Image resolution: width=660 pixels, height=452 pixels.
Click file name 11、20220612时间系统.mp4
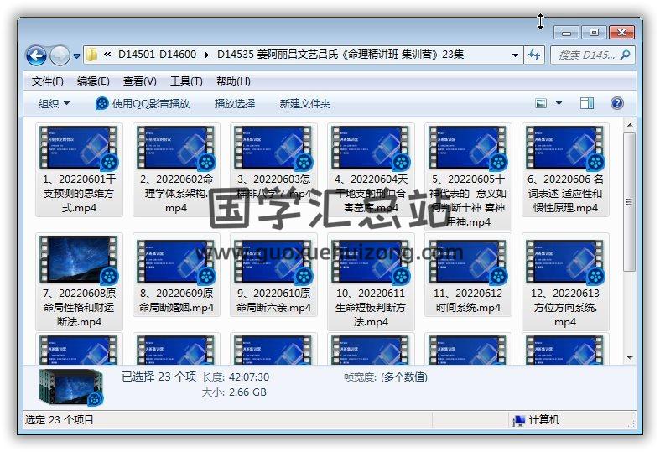click(468, 300)
